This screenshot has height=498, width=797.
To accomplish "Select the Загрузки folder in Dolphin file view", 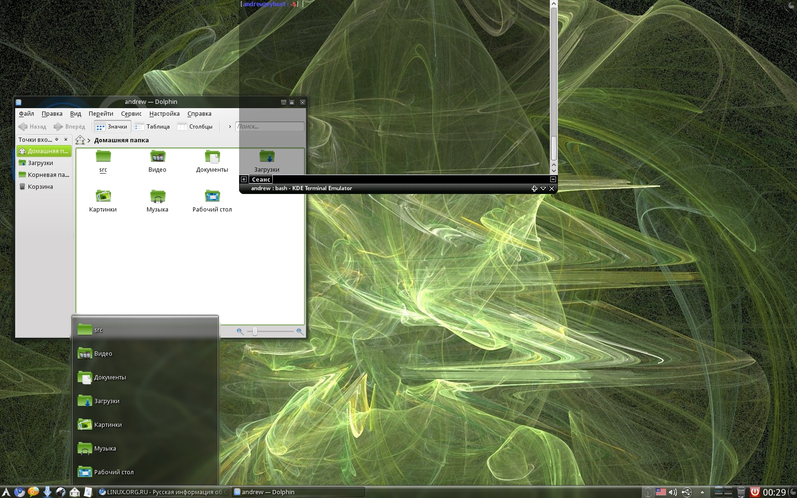I will click(267, 161).
